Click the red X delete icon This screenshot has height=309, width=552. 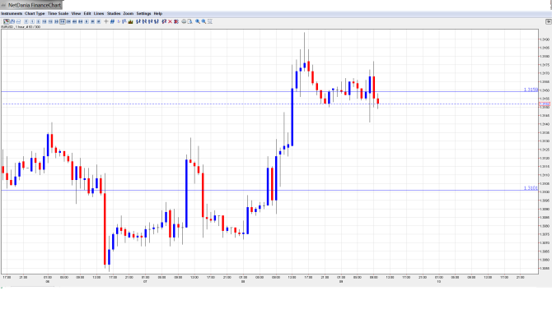point(170,21)
